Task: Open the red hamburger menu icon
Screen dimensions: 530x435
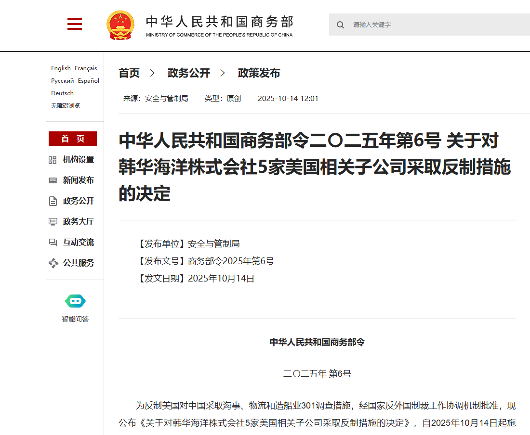Action: tap(75, 24)
